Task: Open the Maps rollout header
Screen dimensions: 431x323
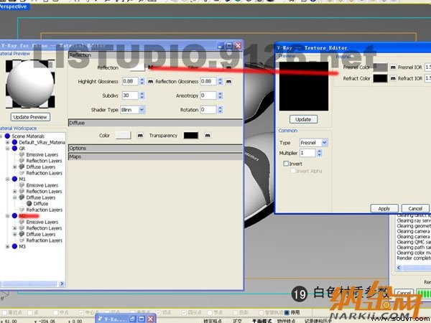Action: [x=155, y=156]
